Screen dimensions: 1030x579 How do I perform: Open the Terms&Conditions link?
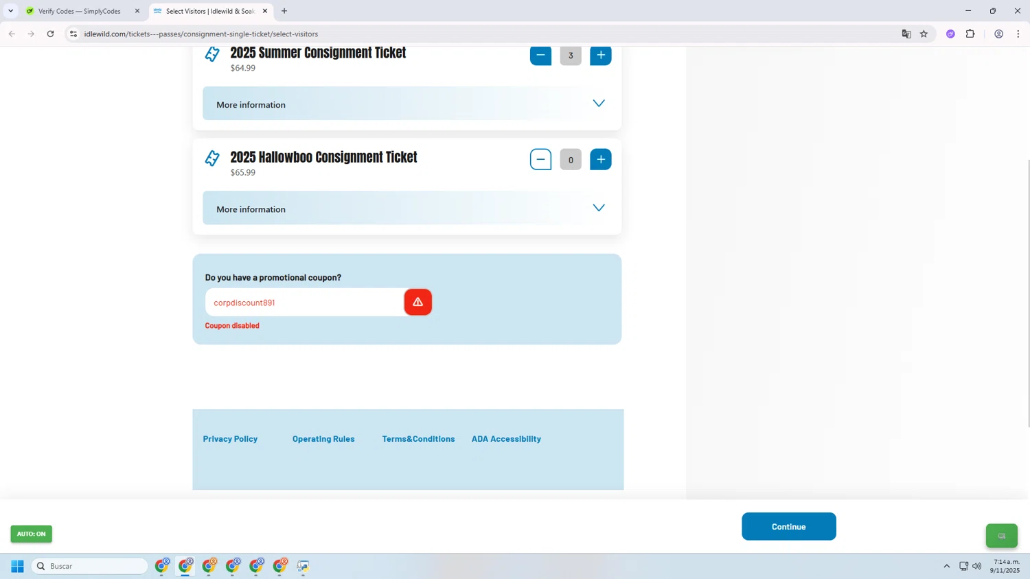pyautogui.click(x=418, y=439)
